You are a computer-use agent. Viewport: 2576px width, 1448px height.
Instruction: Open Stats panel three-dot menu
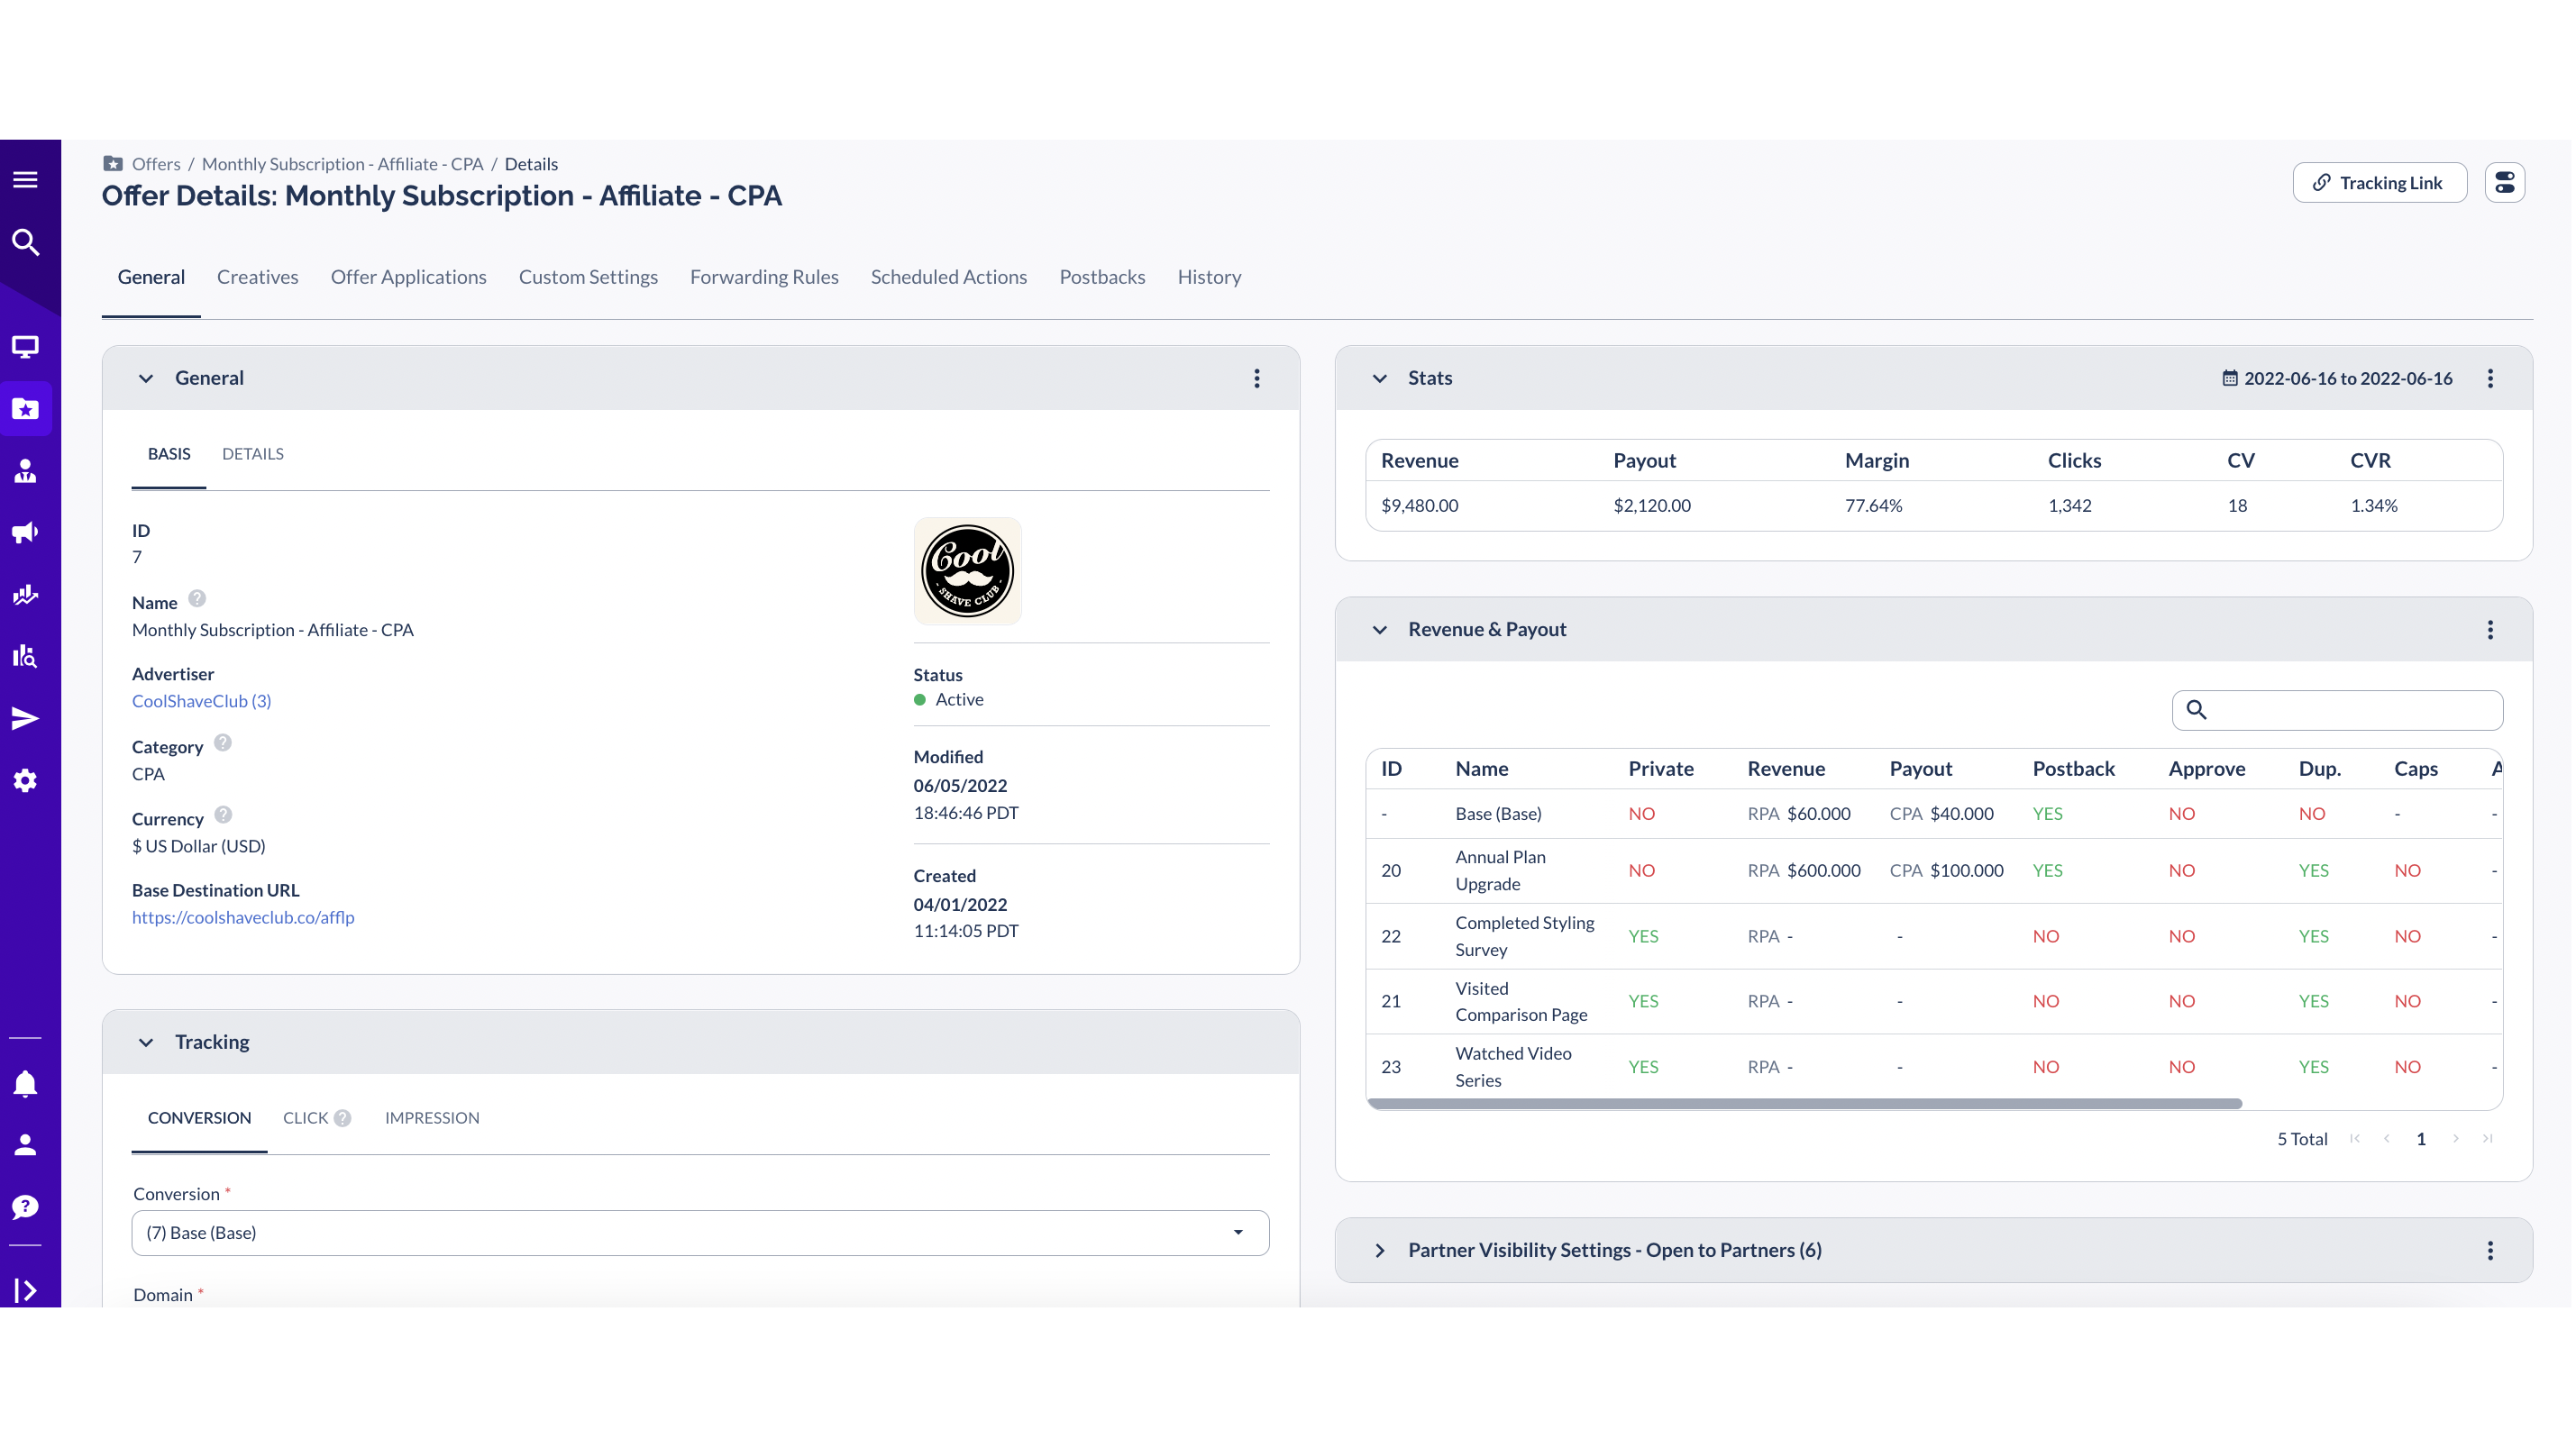[x=2490, y=379]
